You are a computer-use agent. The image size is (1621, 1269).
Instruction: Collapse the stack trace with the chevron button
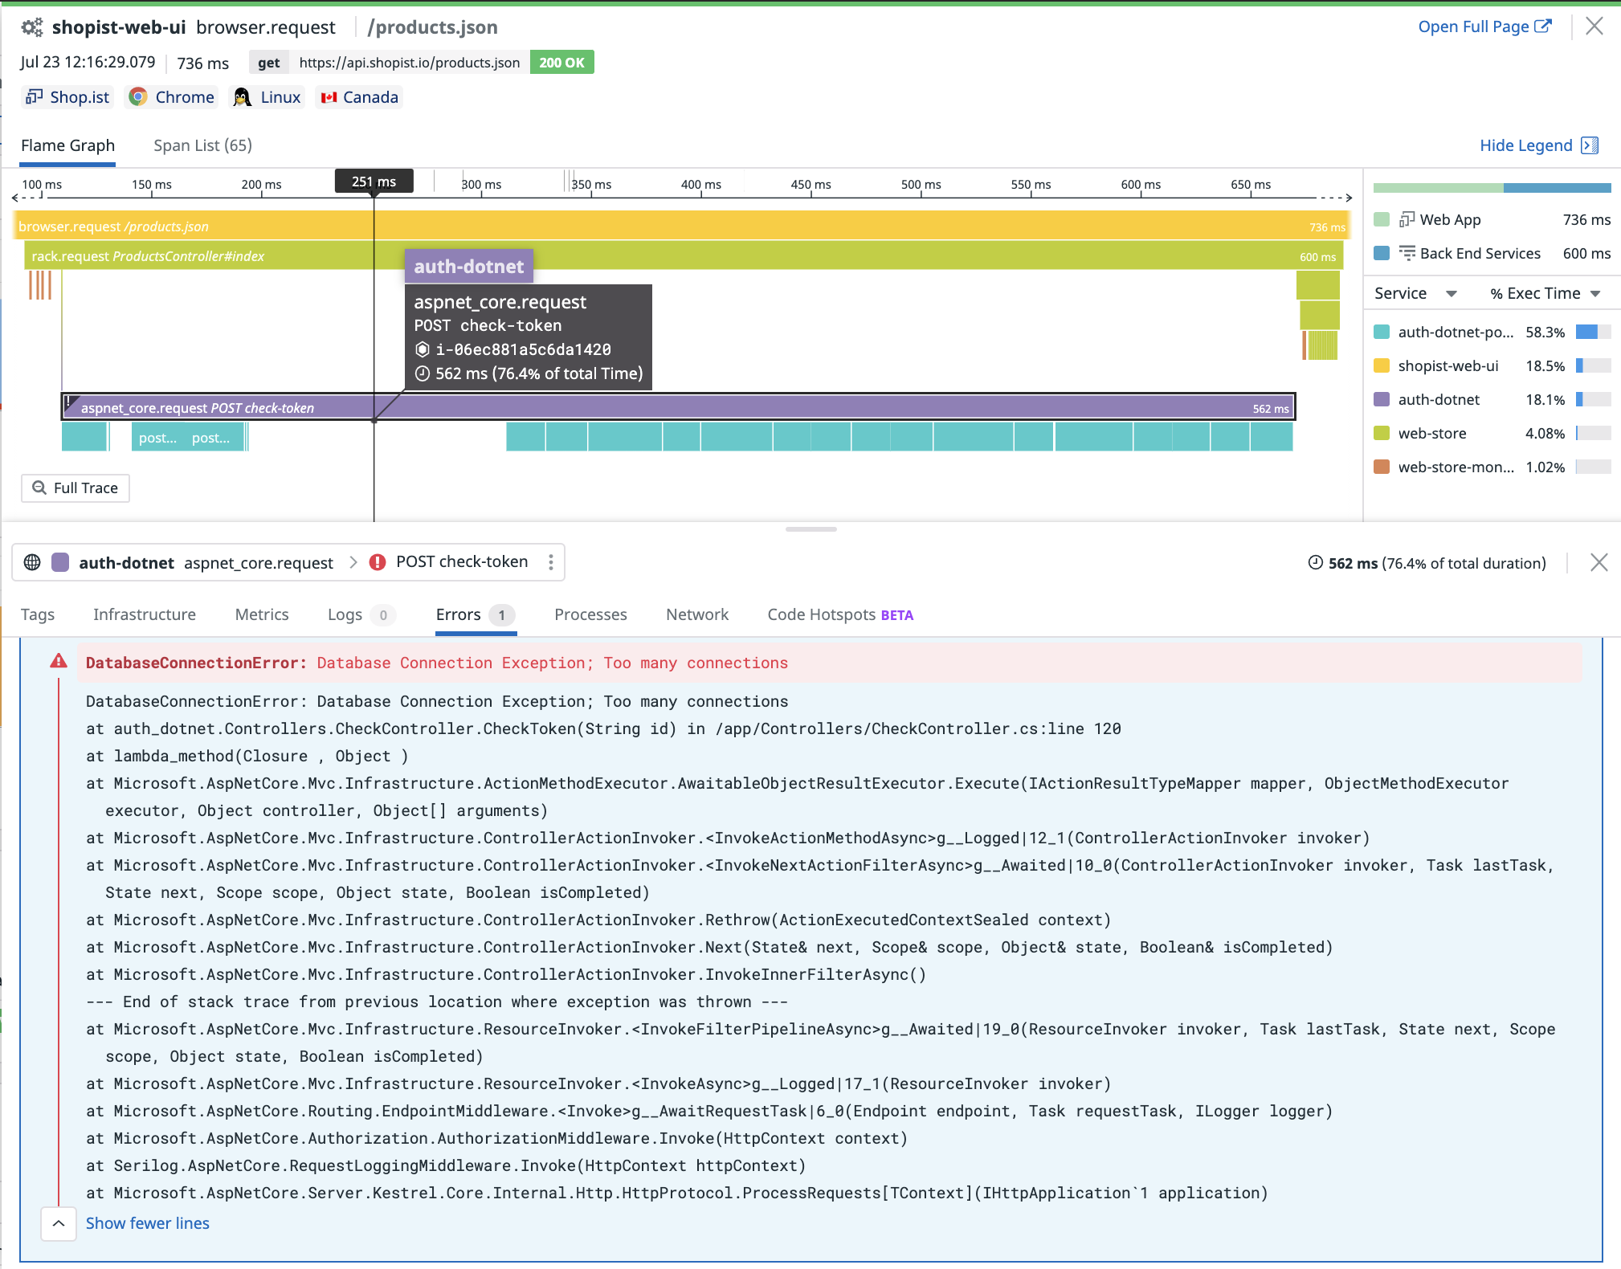pyautogui.click(x=59, y=1223)
